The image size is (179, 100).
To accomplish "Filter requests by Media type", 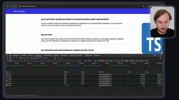I will click(126, 61).
